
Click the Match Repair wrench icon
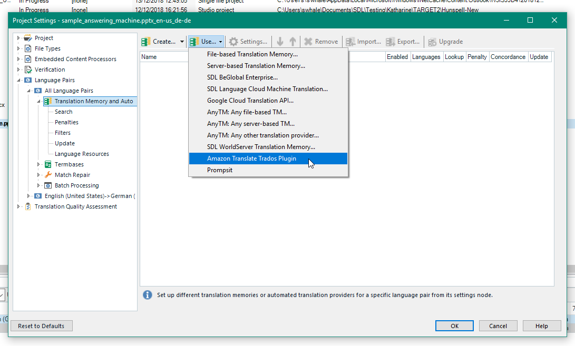point(48,175)
